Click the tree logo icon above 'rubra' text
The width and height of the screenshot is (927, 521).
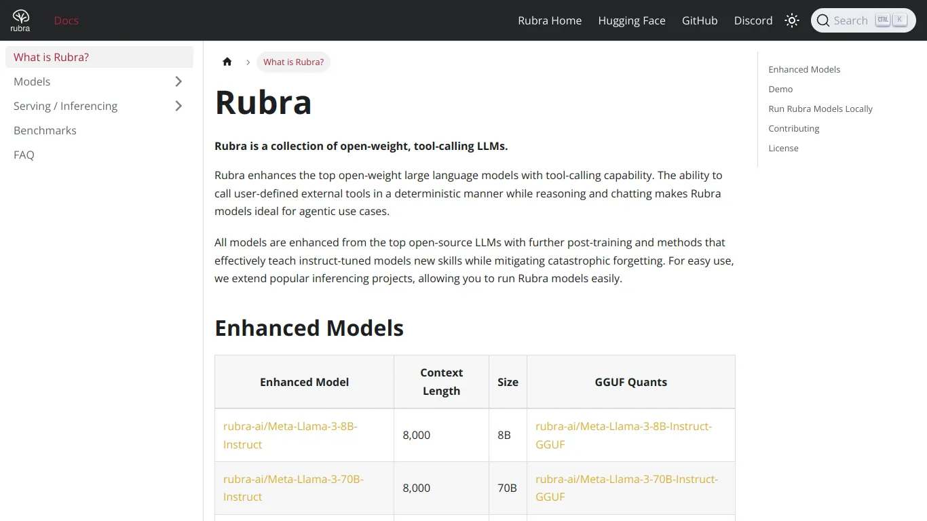(20, 16)
